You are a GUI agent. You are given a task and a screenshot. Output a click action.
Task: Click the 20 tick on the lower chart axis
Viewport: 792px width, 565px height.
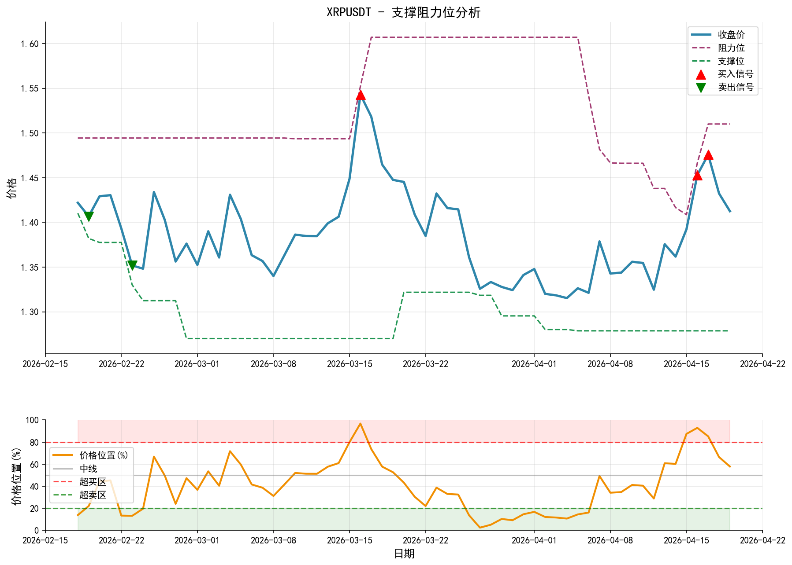pyautogui.click(x=35, y=508)
